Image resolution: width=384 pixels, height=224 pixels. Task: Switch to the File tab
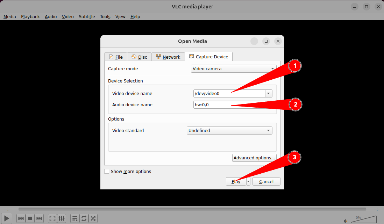click(116, 57)
